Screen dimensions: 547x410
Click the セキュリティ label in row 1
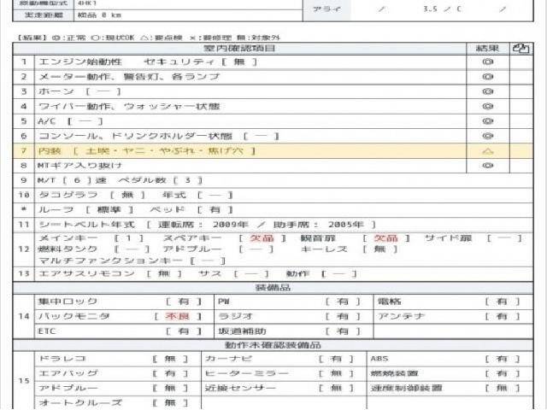coord(179,62)
